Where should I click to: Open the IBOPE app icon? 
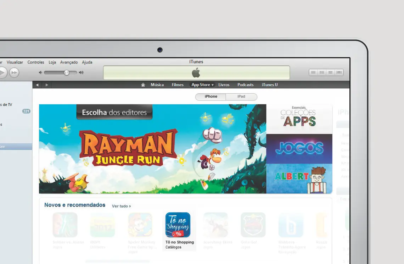pos(102,225)
